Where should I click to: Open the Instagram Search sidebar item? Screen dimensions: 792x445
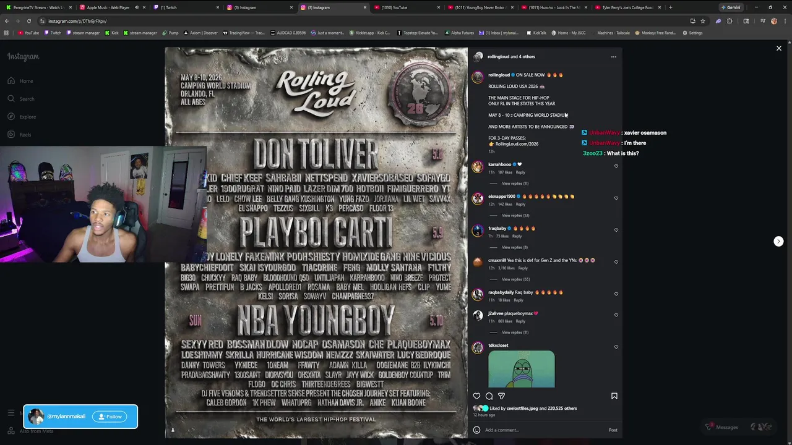[20, 99]
